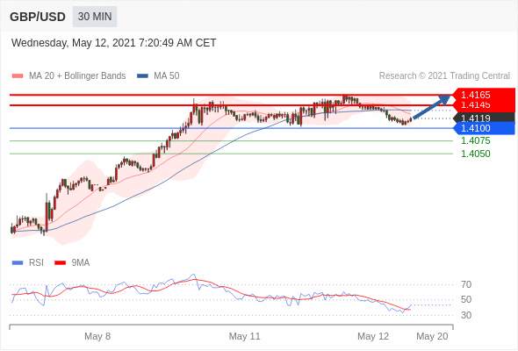Click the red 1.4145 resistance price tag

click(484, 105)
